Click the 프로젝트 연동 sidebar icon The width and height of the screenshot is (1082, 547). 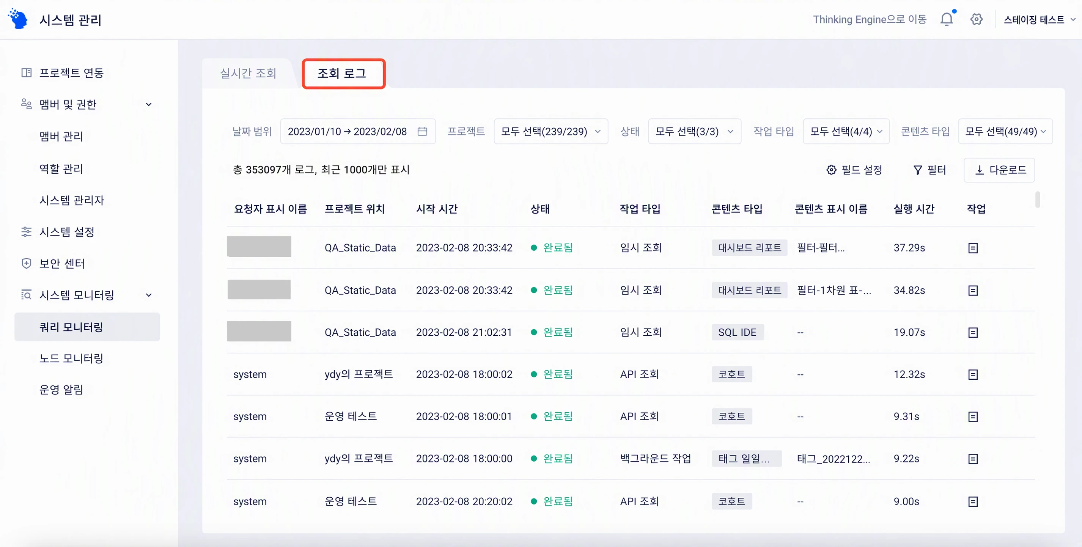[x=27, y=73]
